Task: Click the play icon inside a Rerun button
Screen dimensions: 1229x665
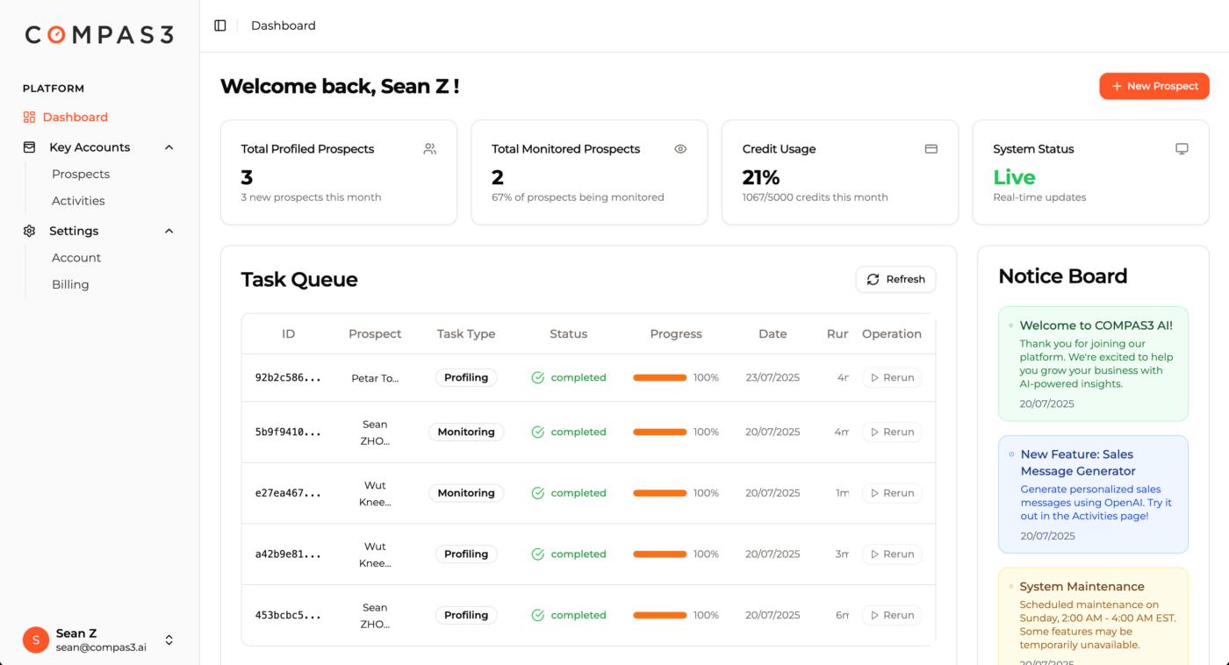Action: coord(875,377)
